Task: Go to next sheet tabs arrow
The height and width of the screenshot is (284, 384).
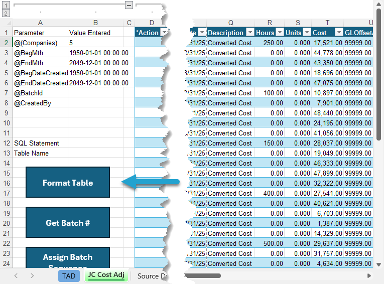Action: click(x=32, y=276)
